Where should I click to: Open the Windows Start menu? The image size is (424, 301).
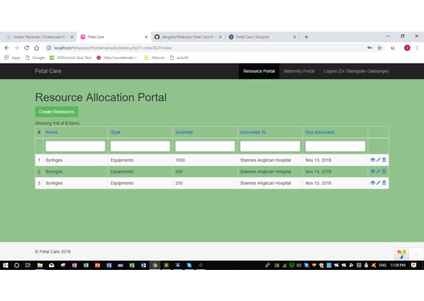pyautogui.click(x=5, y=265)
